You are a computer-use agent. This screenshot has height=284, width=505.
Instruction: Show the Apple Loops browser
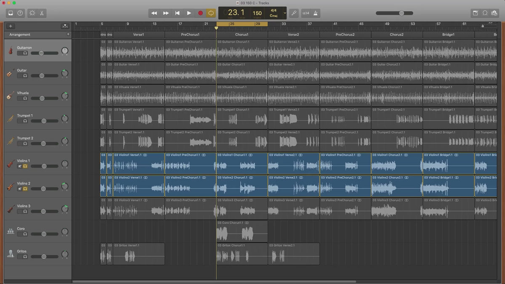[485, 13]
